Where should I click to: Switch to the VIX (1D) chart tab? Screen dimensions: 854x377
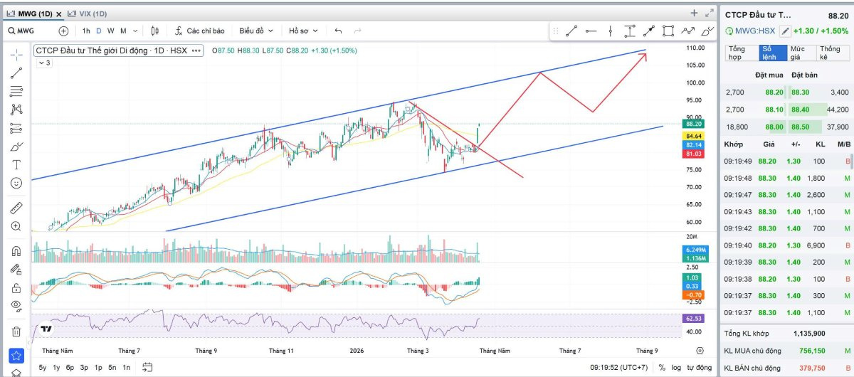(89, 14)
